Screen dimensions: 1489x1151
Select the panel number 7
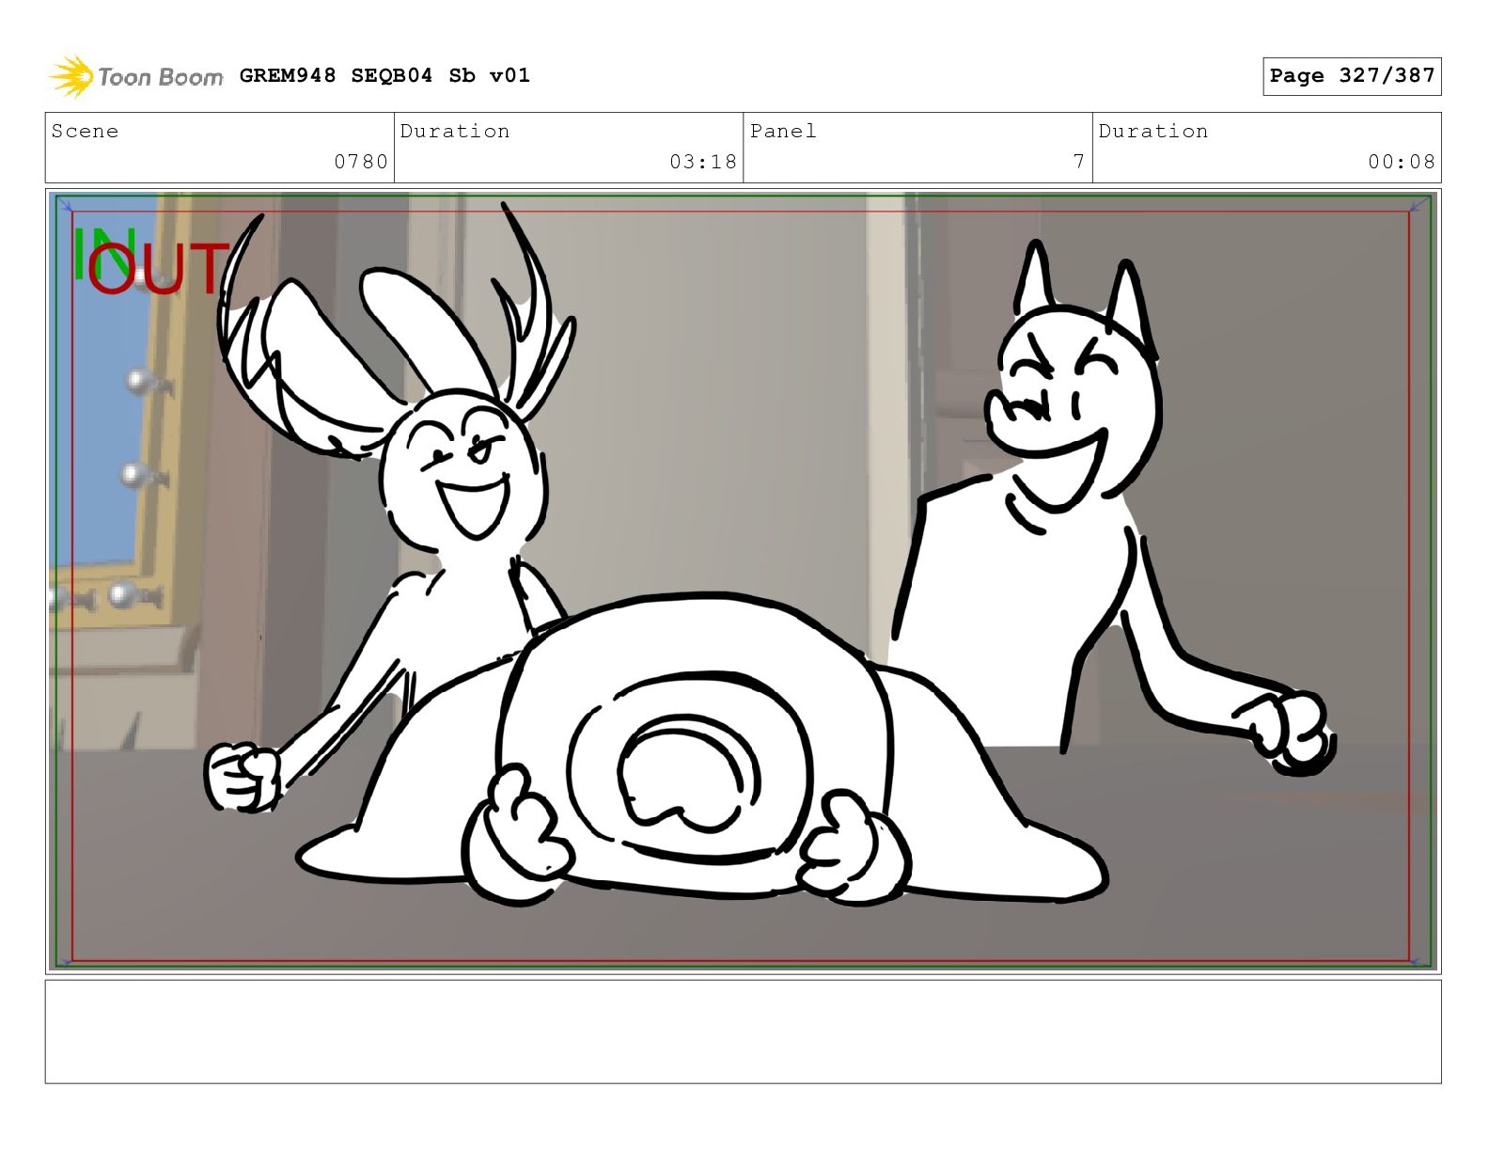[1079, 162]
